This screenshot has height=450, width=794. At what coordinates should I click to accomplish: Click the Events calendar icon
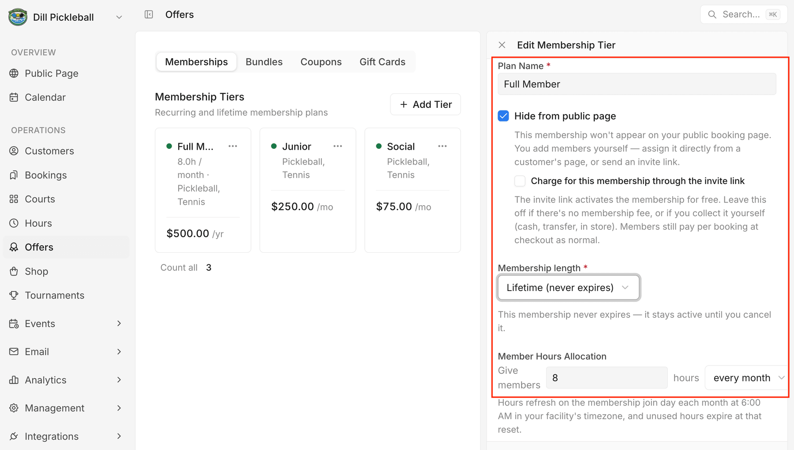coord(14,324)
